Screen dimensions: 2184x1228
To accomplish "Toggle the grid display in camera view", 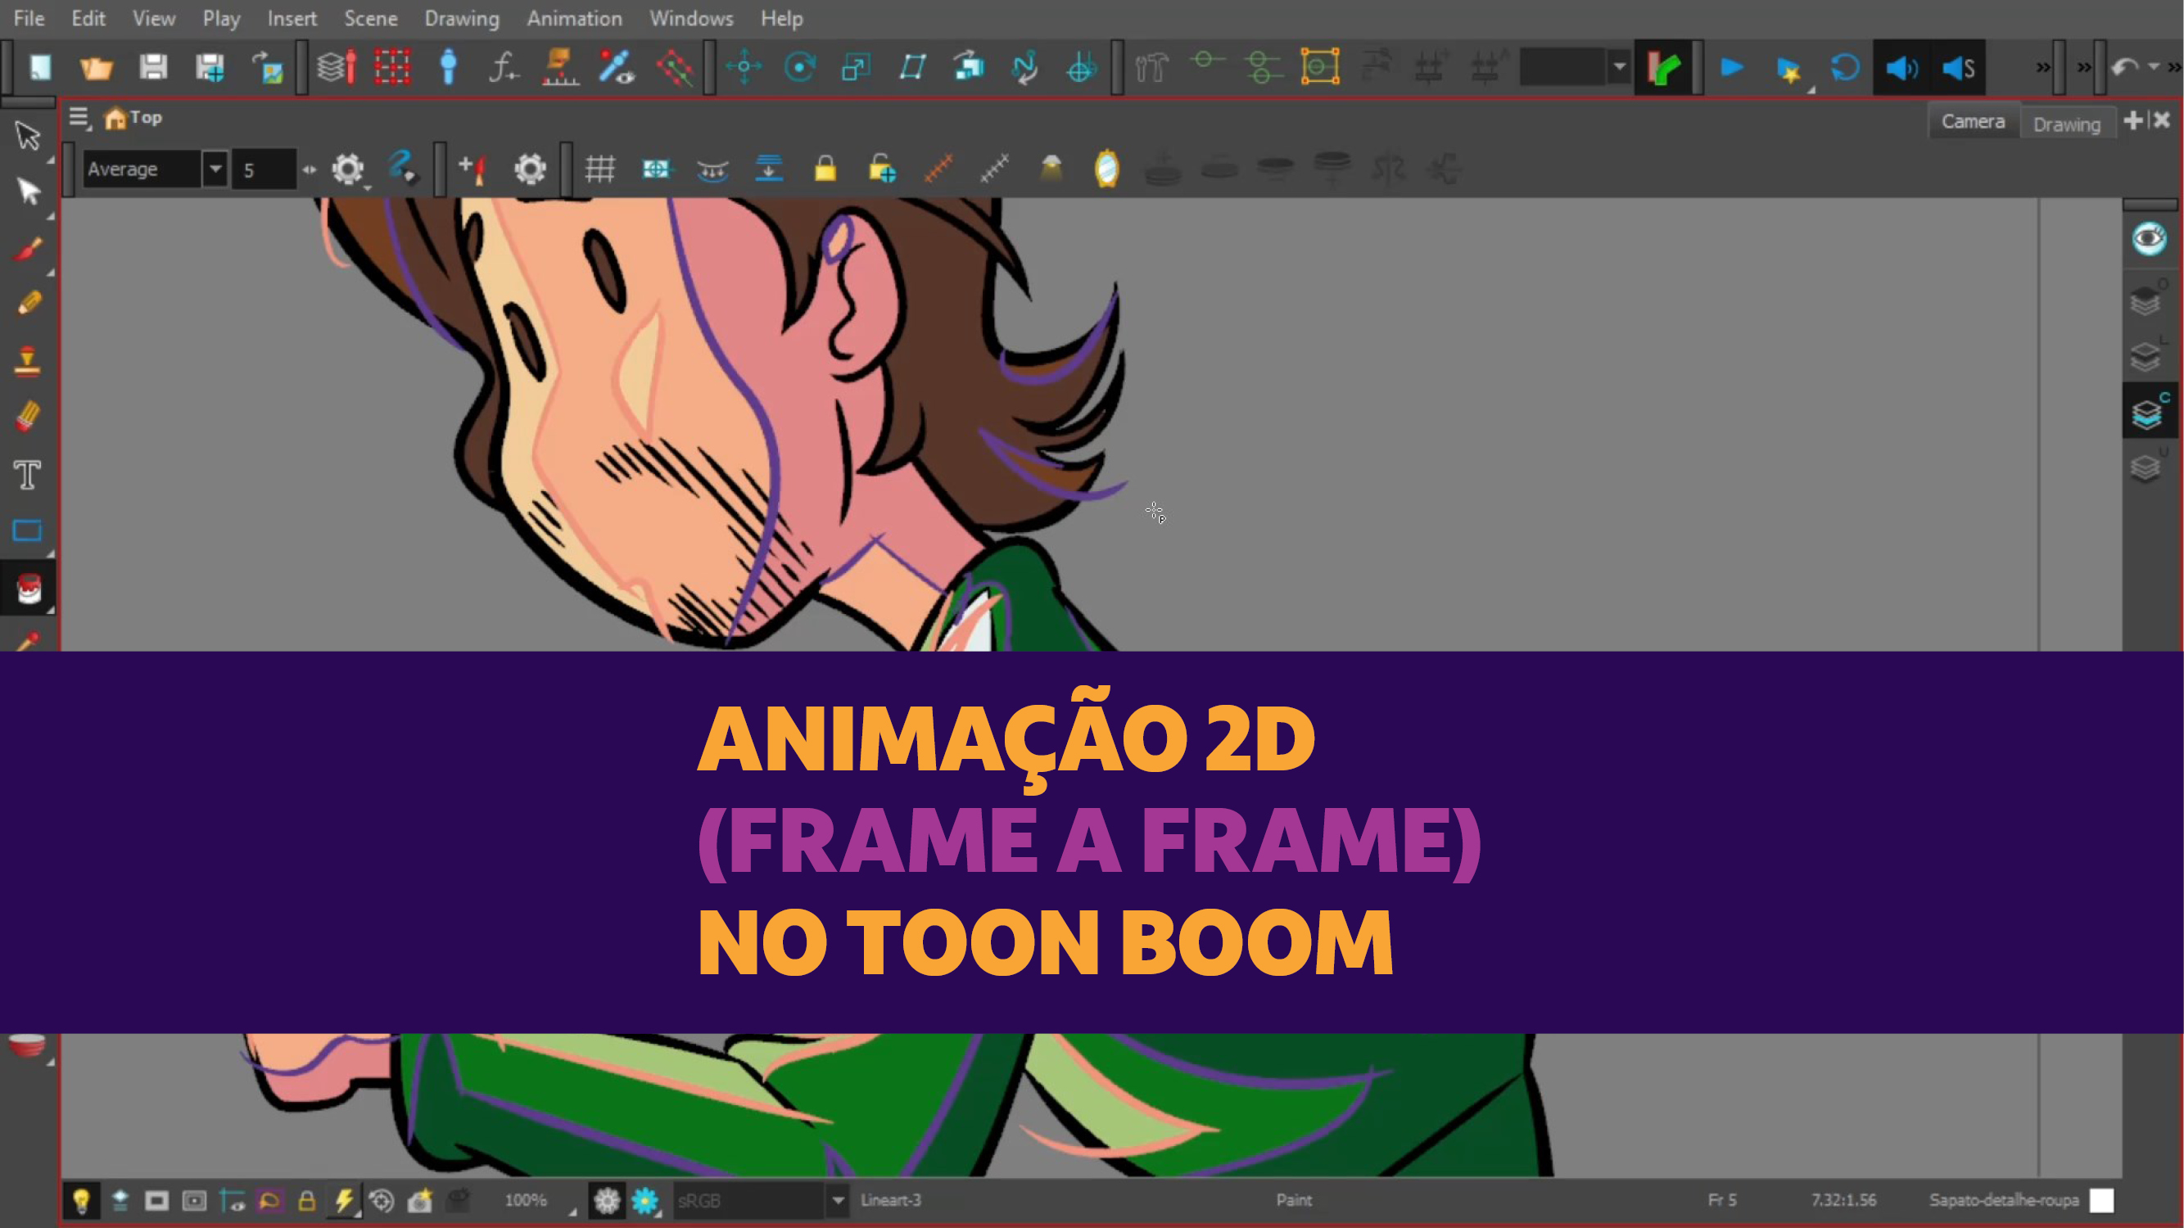I will (602, 169).
